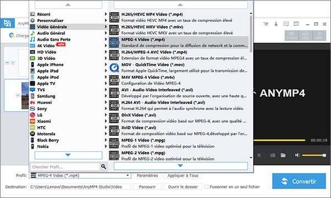Click the Nokia phone icon

pyautogui.click(x=33, y=146)
